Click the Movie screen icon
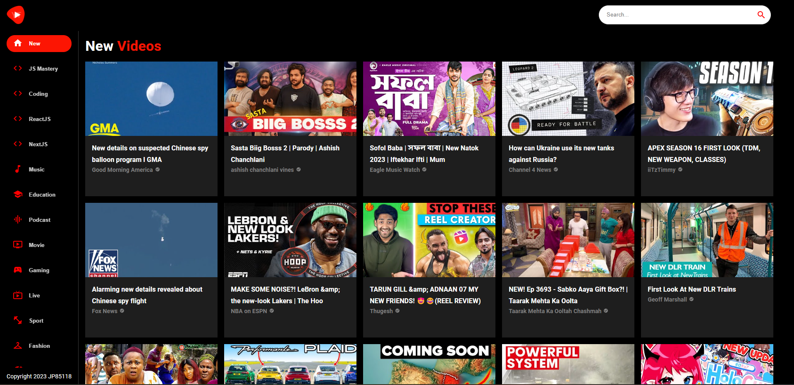This screenshot has height=385, width=794. (x=18, y=245)
